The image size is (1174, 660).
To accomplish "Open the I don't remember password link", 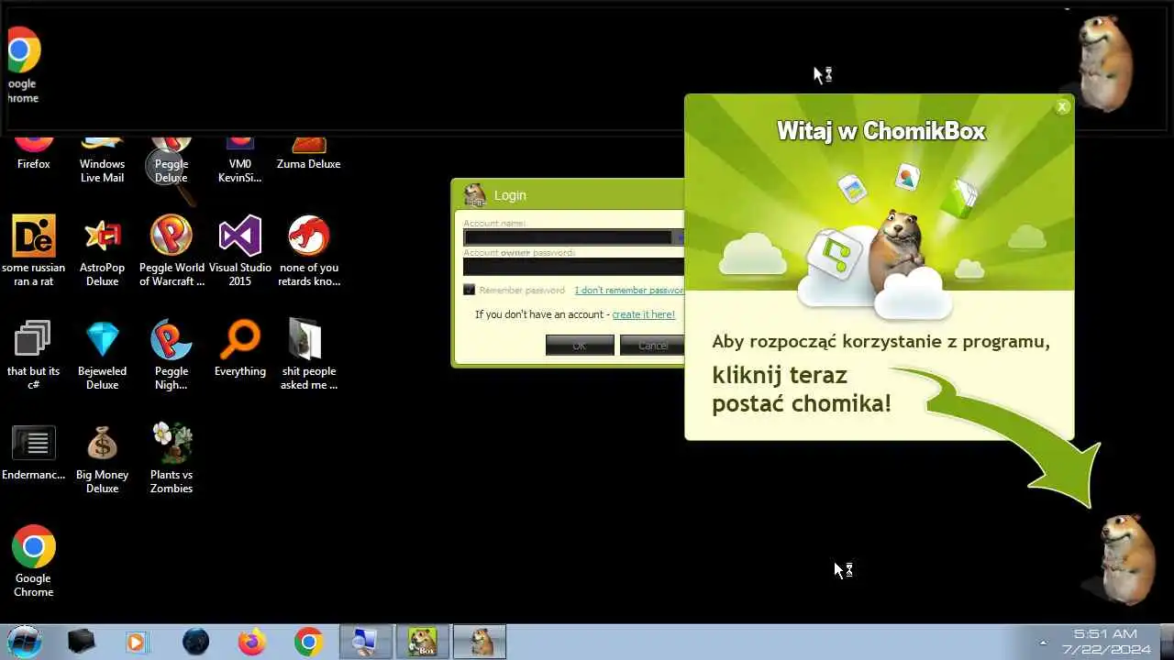I will click(x=629, y=290).
